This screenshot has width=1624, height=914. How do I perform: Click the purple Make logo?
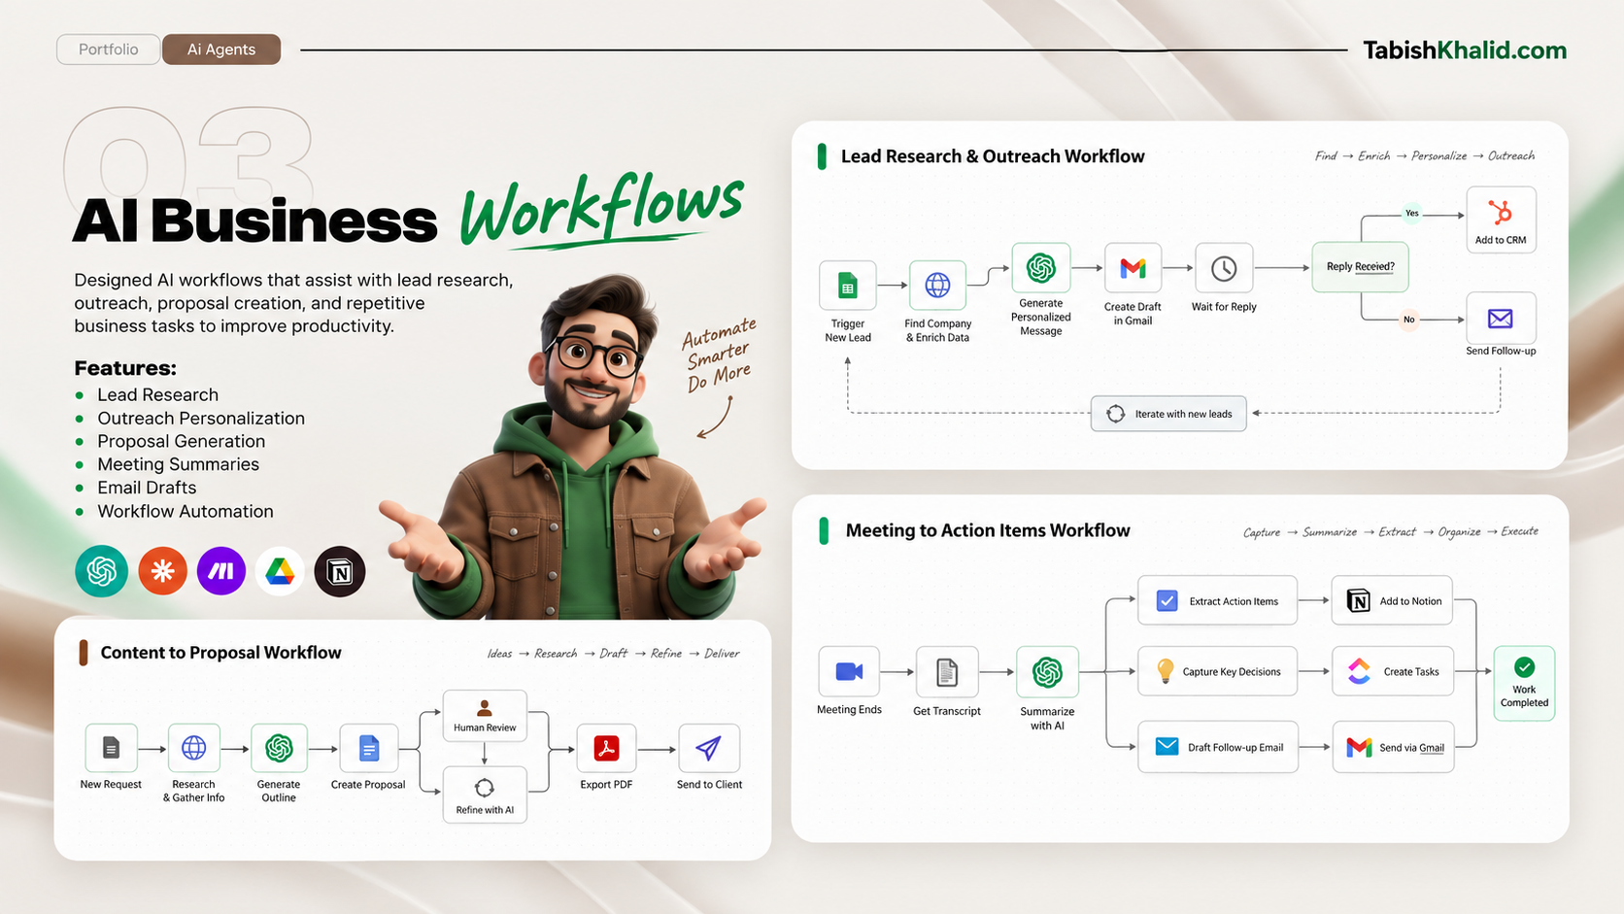[x=221, y=571]
